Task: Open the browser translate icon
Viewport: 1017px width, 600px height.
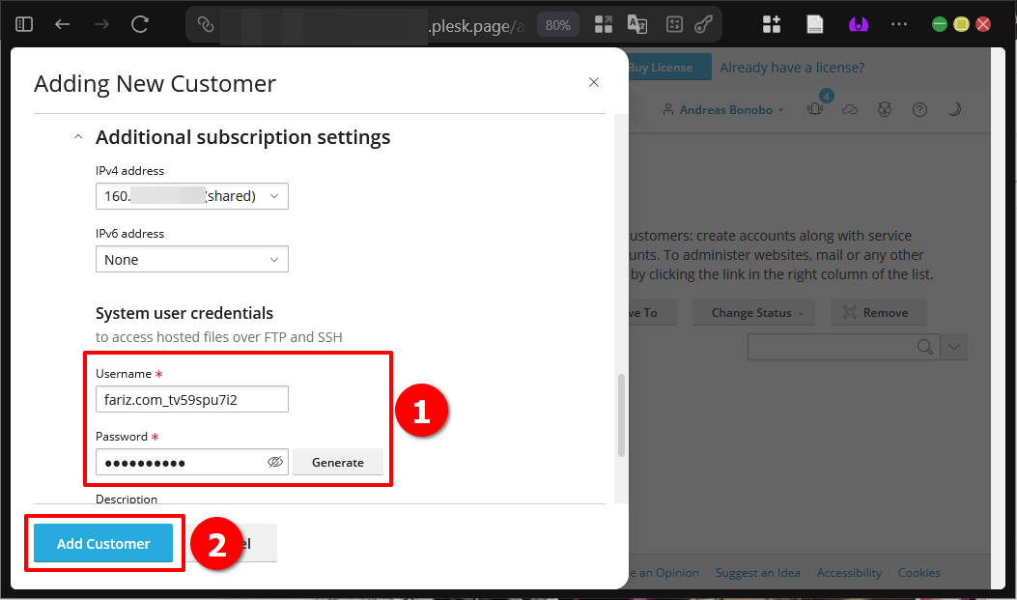Action: pos(636,25)
